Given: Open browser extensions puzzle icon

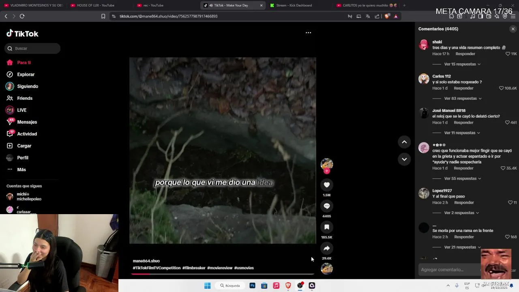Looking at the screenshot, I should 451,16.
